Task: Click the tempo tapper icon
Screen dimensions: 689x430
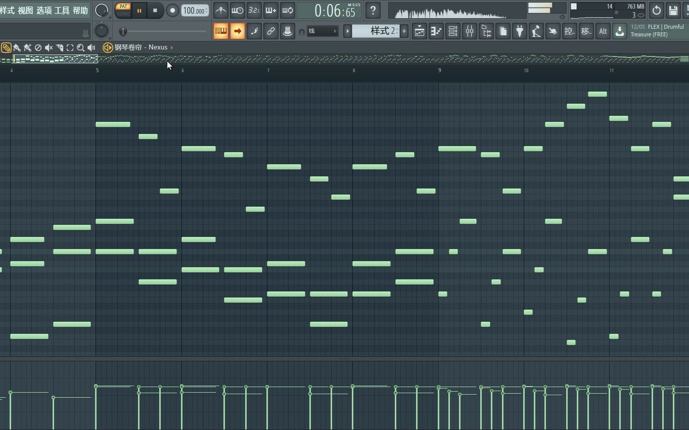Action: pyautogui.click(x=536, y=31)
